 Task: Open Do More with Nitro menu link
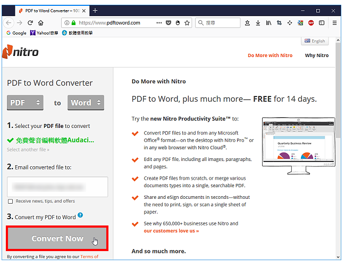270,55
